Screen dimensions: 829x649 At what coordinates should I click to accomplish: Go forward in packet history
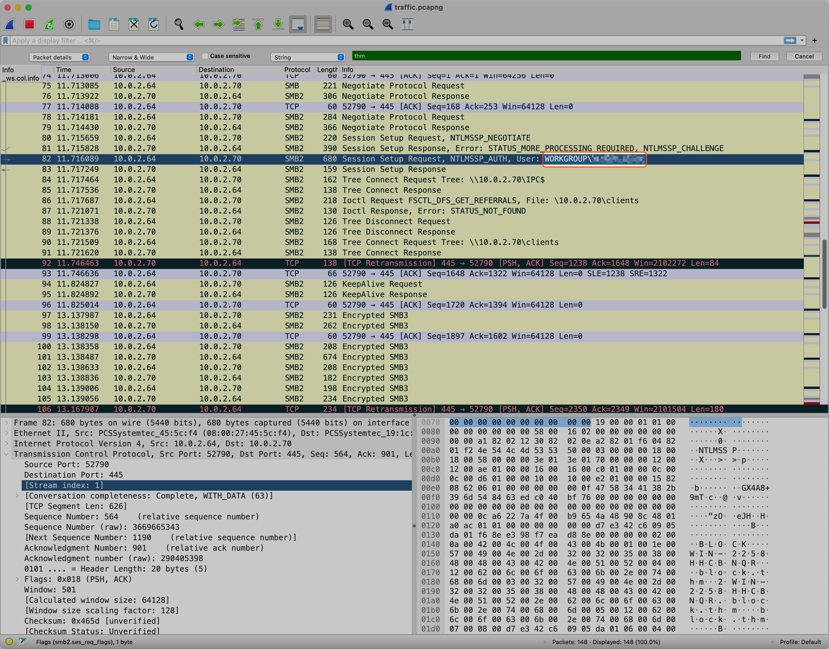click(x=218, y=24)
